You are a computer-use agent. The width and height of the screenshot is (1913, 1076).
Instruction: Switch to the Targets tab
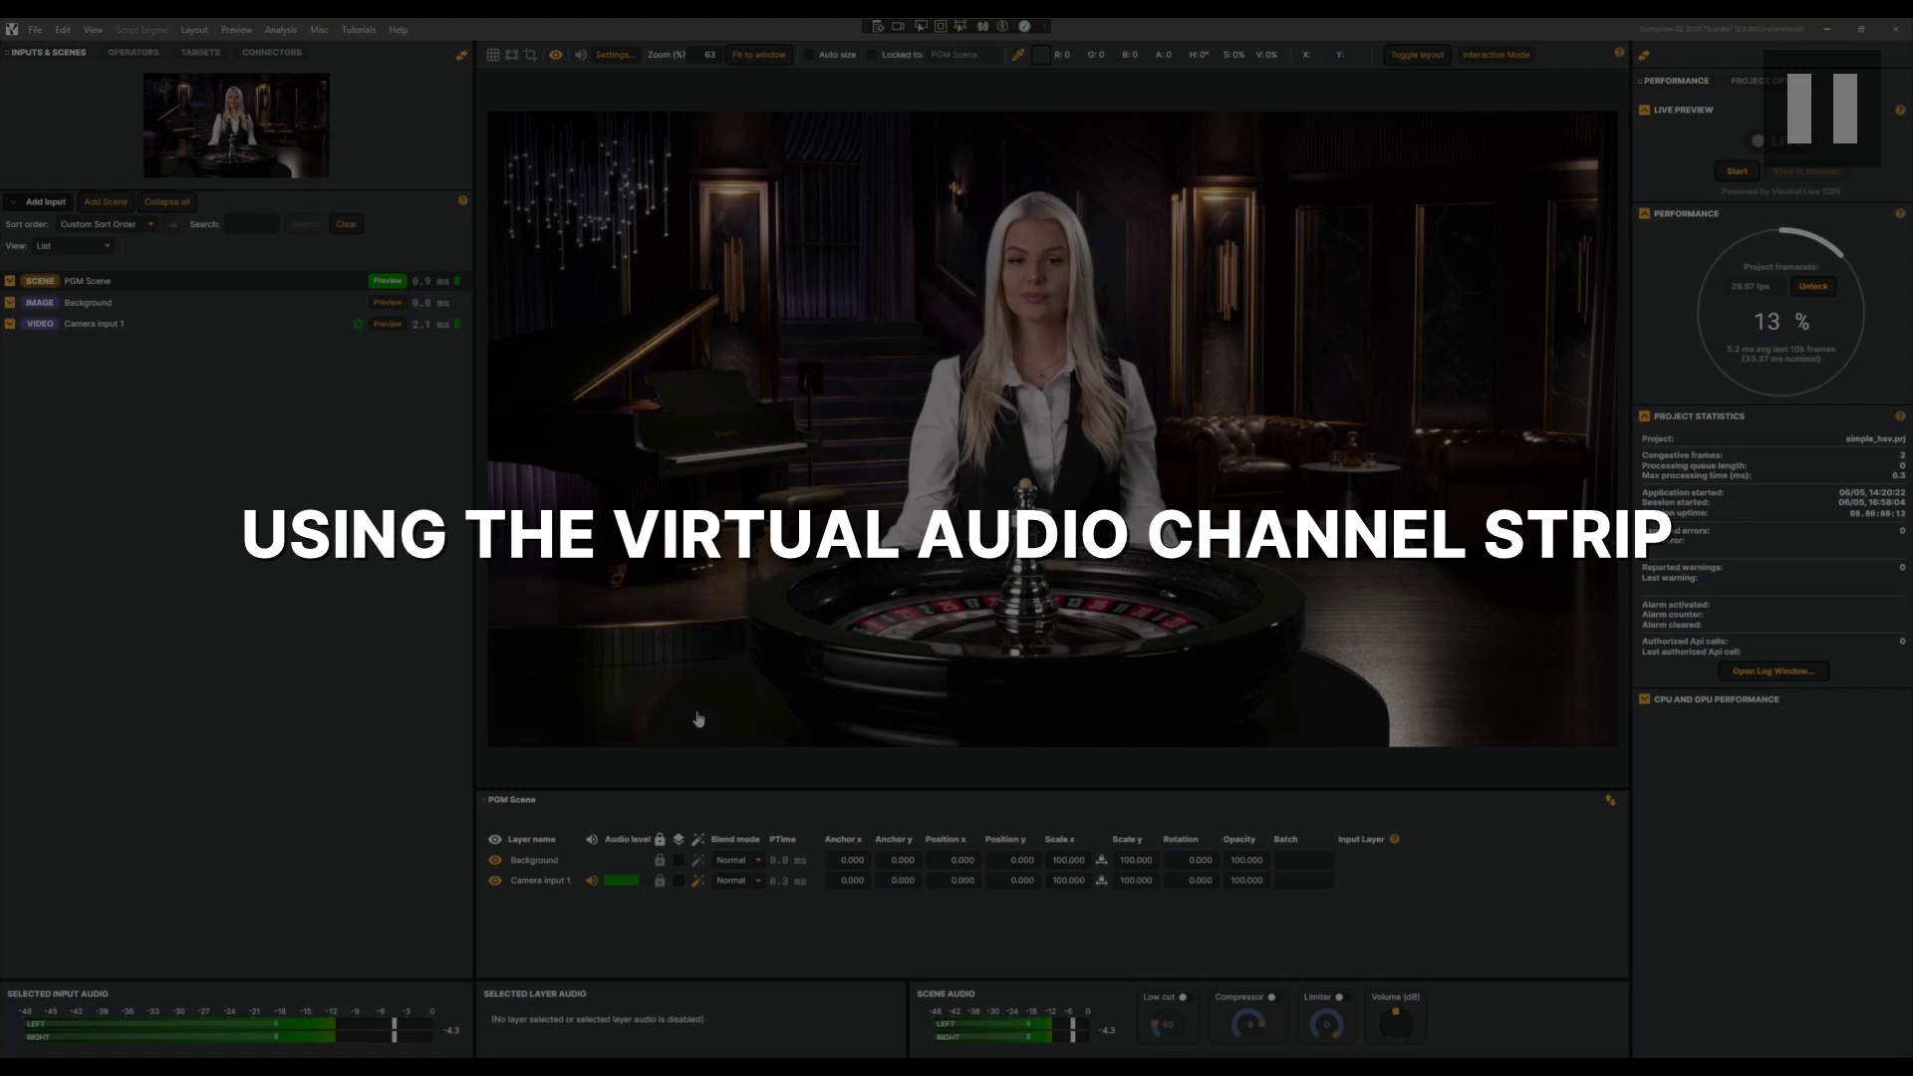pyautogui.click(x=200, y=52)
